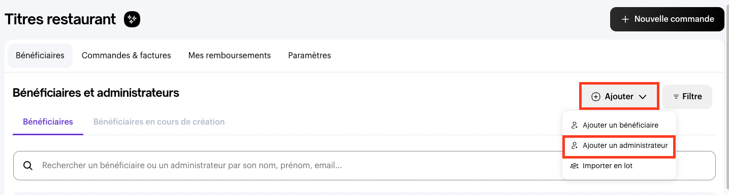Go to the Paramètres tab
Viewport: 729px width, 195px height.
tap(309, 56)
